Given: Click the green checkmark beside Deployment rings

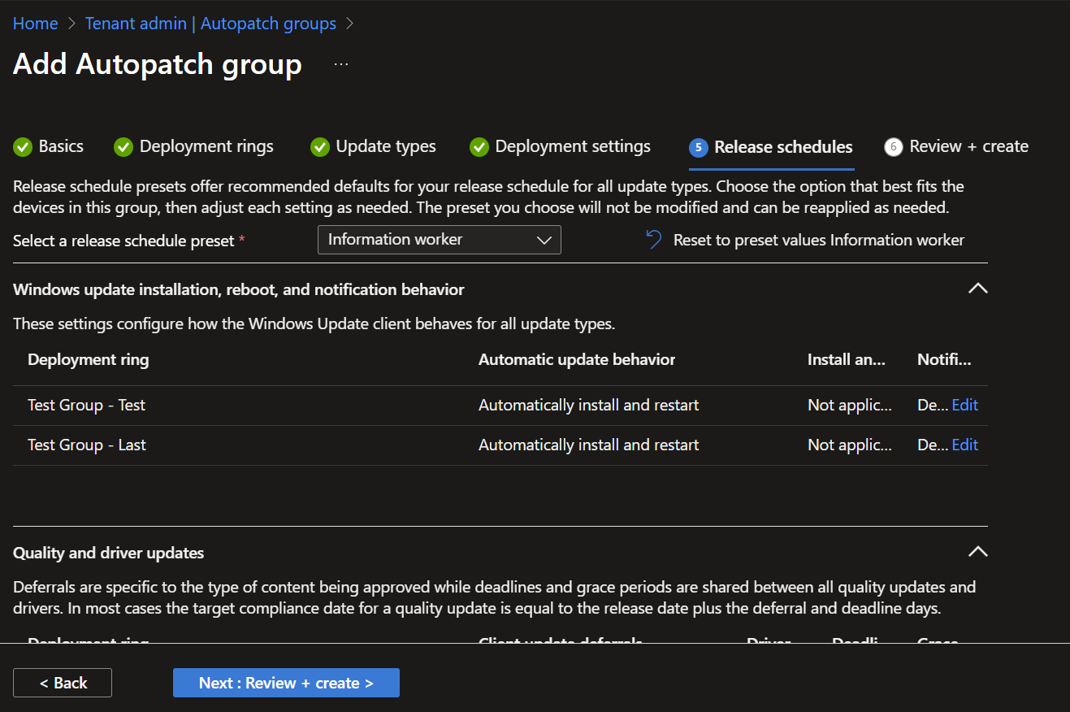Looking at the screenshot, I should tap(123, 147).
